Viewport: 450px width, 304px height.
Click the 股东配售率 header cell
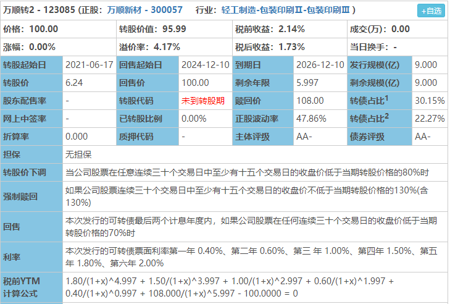[31, 101]
